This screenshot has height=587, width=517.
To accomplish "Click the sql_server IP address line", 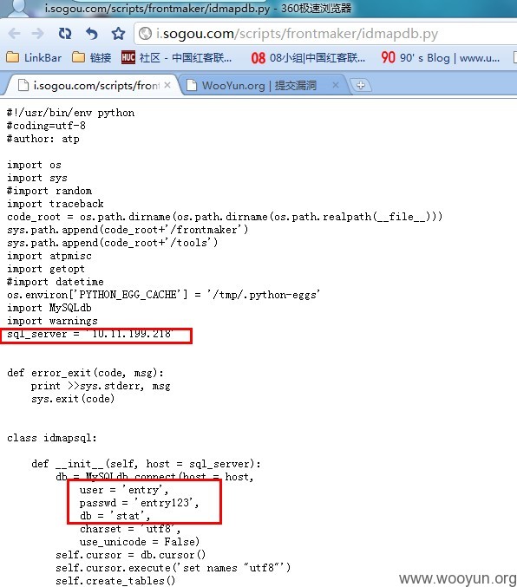I will pos(90,334).
